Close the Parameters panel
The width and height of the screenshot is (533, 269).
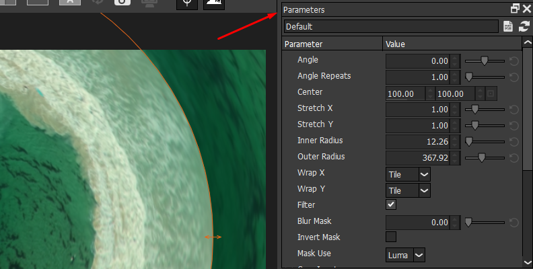coord(526,9)
